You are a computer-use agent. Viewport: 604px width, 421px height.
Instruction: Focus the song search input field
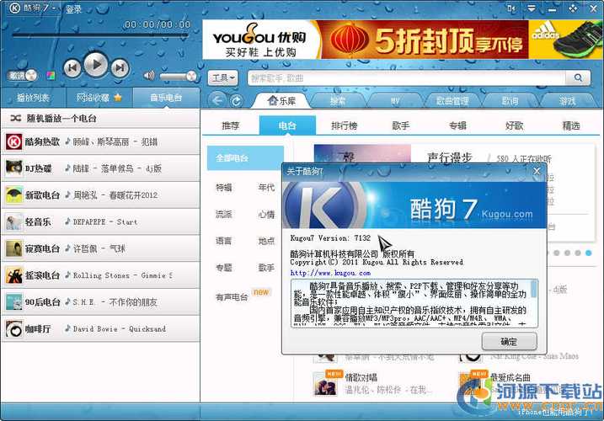[x=406, y=78]
